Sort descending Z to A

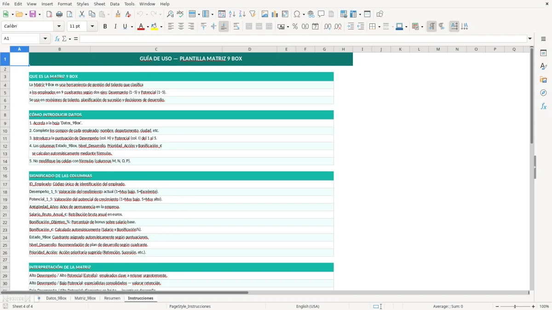point(242,14)
